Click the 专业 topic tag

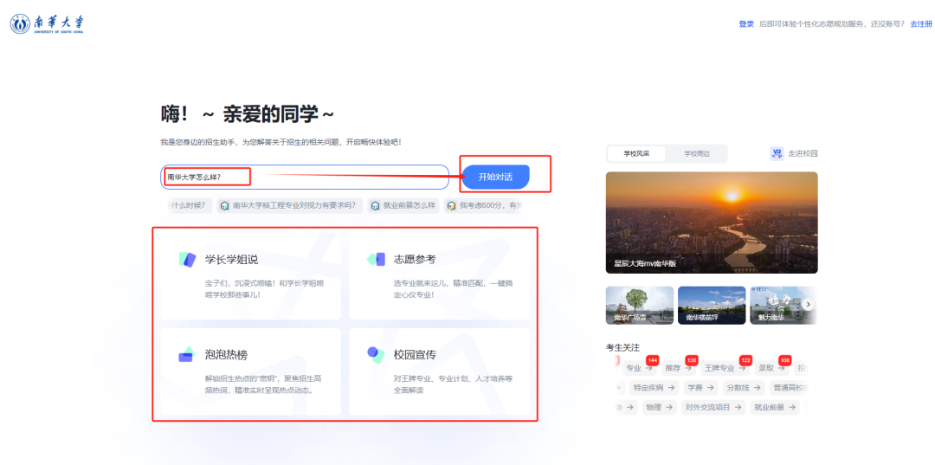click(x=640, y=368)
